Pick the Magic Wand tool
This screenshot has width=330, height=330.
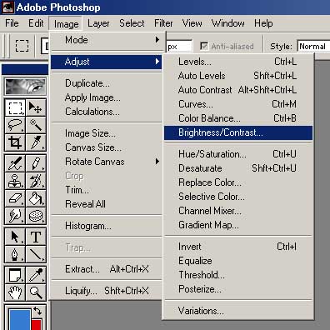click(x=36, y=125)
